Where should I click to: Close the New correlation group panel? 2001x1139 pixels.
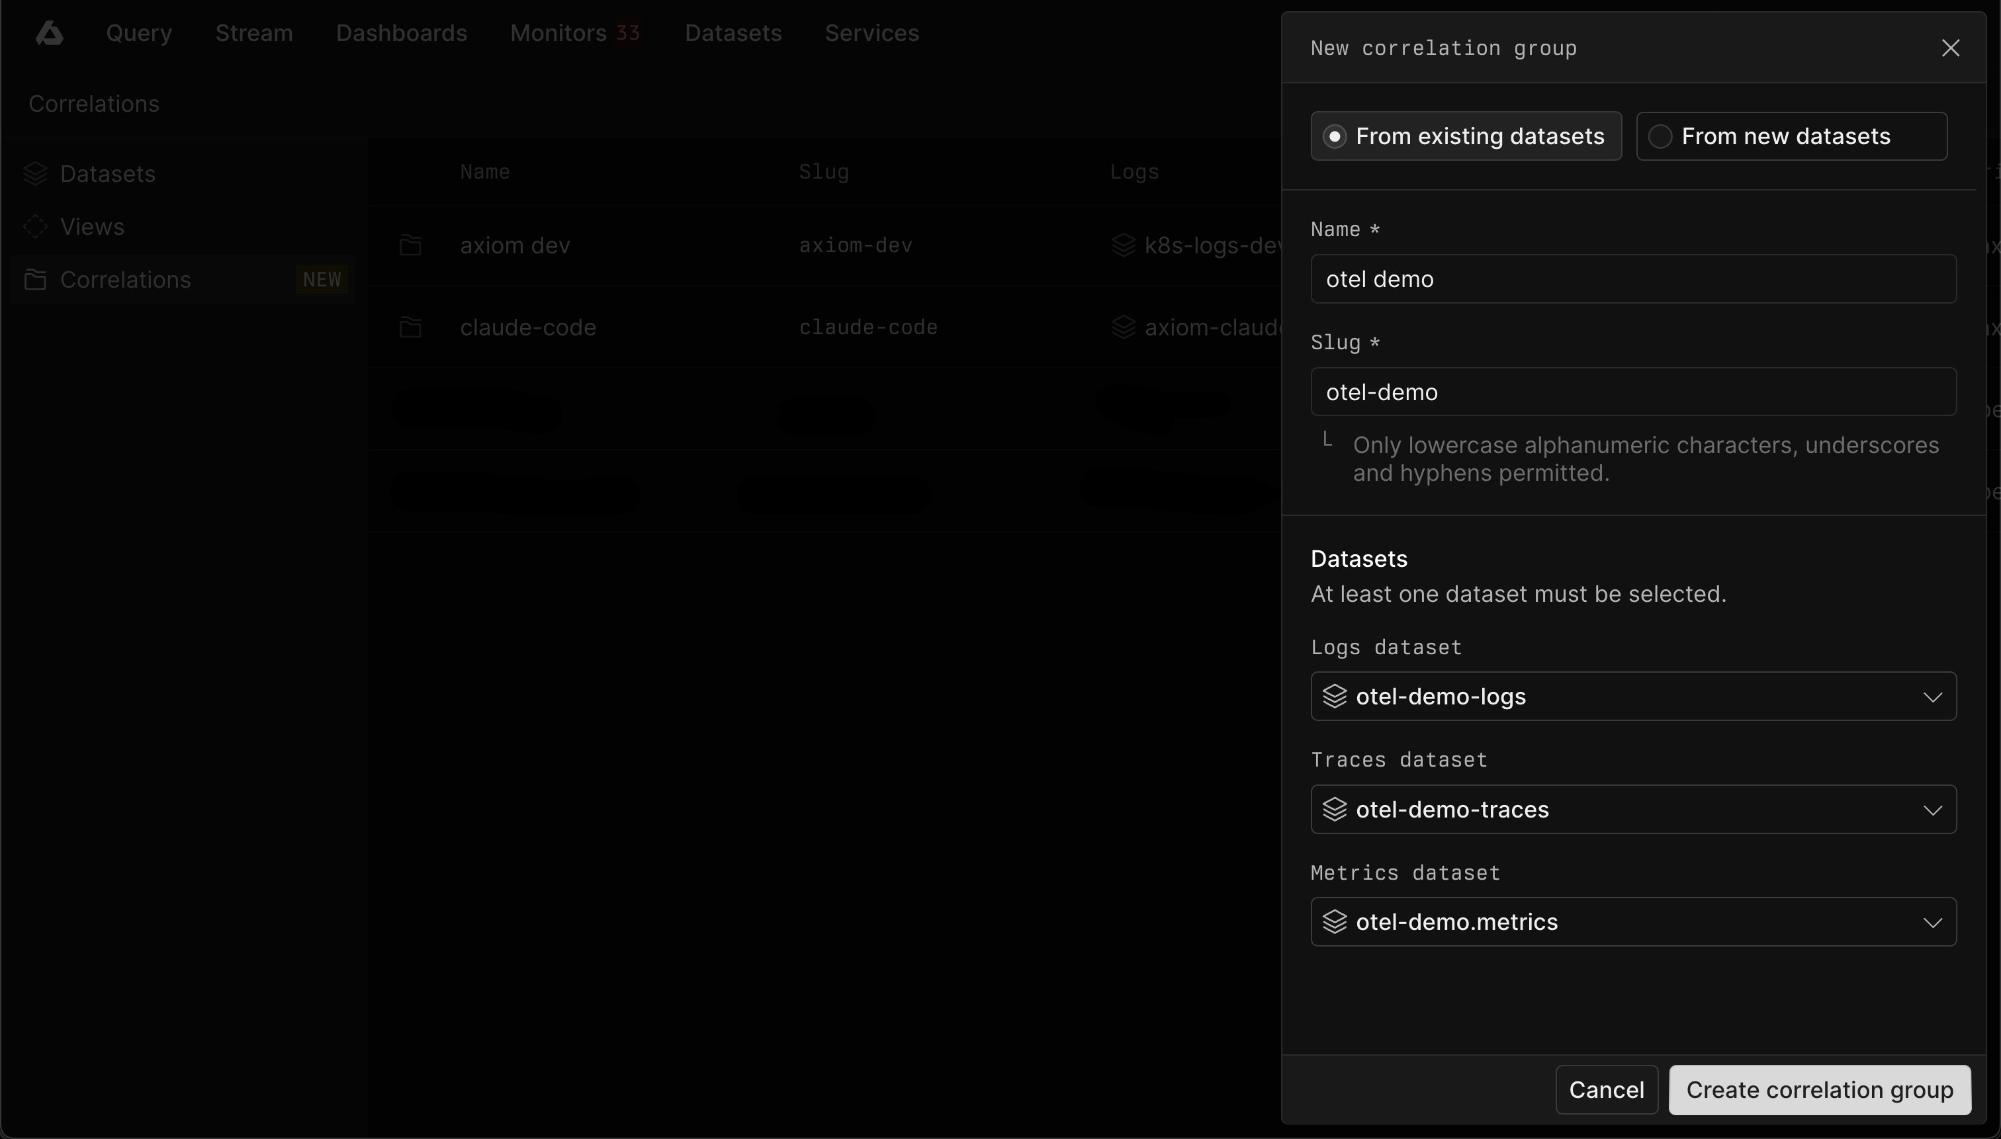(1950, 48)
